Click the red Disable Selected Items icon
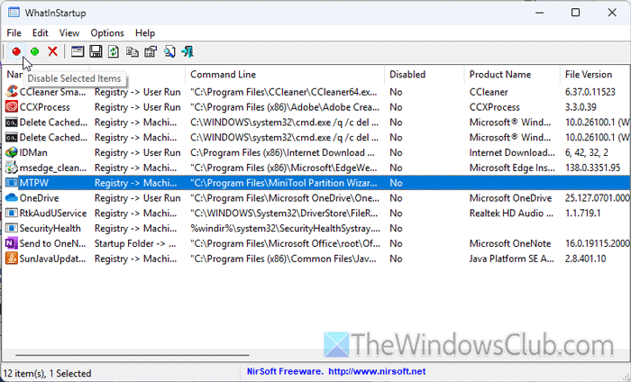 pos(16,51)
